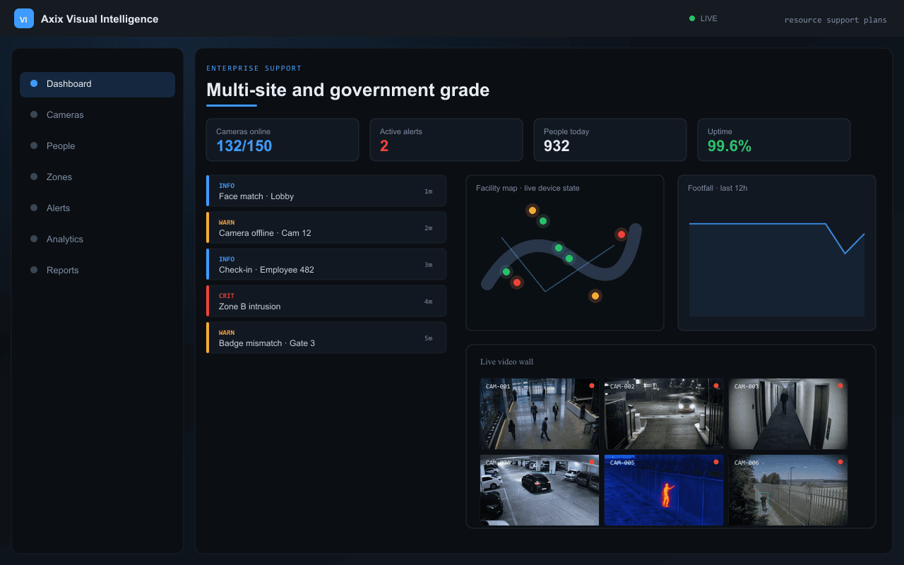Select the lowest orange device marker on facility map

[x=595, y=296]
